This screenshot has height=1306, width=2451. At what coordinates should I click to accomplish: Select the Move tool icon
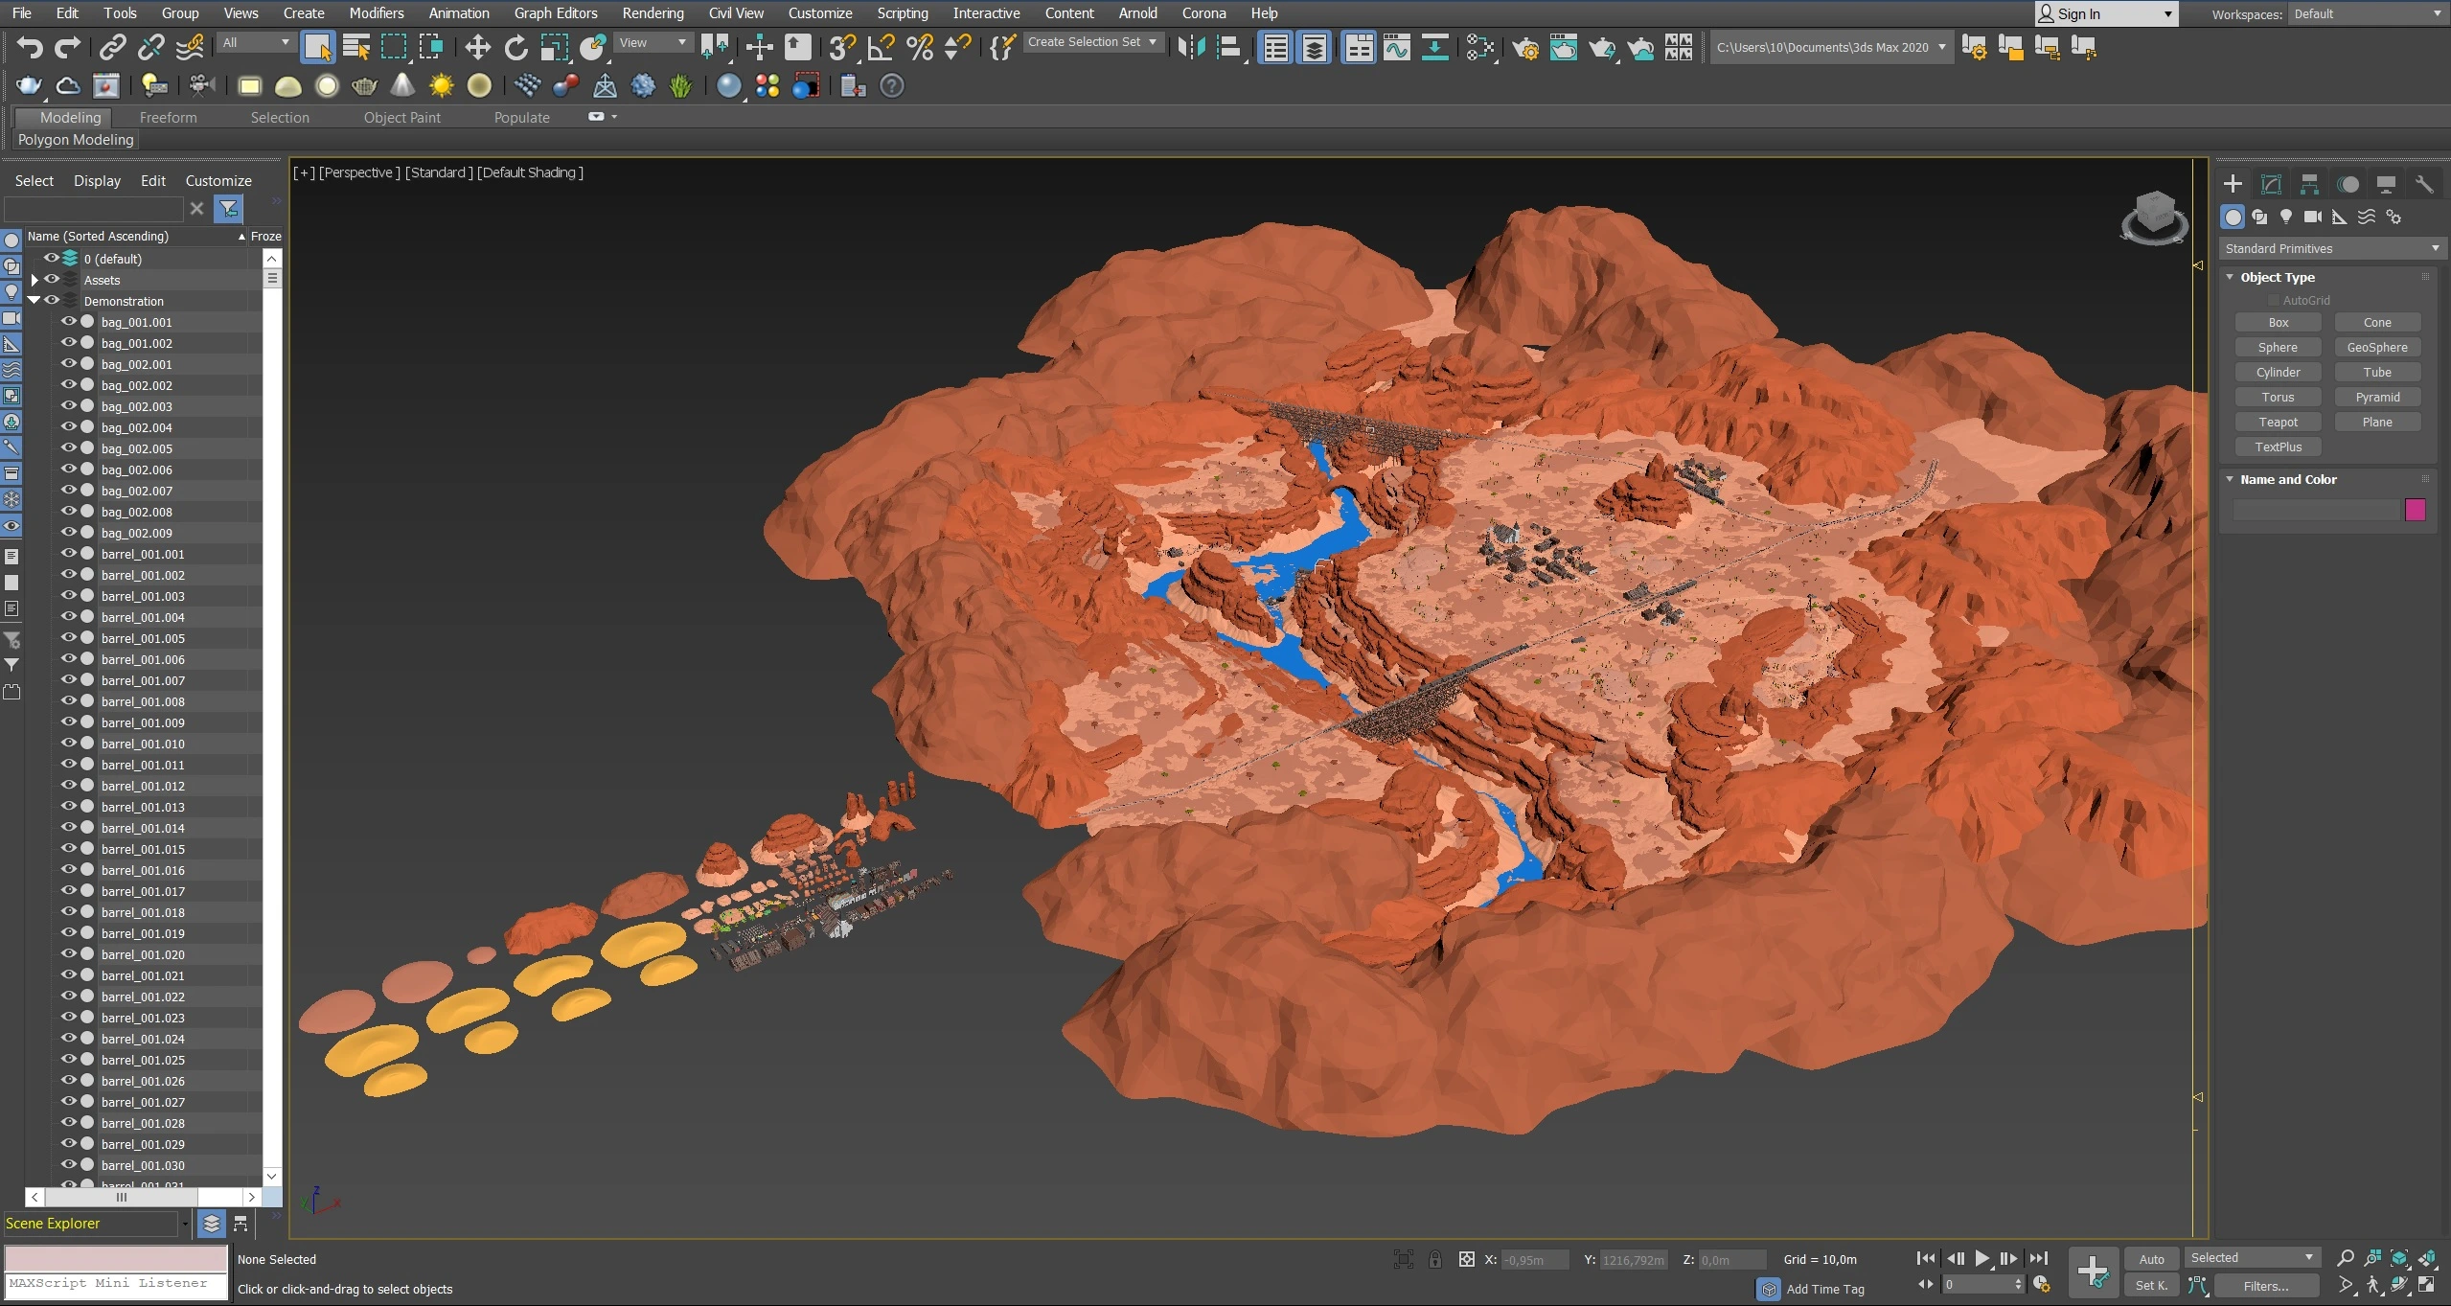pos(477,47)
